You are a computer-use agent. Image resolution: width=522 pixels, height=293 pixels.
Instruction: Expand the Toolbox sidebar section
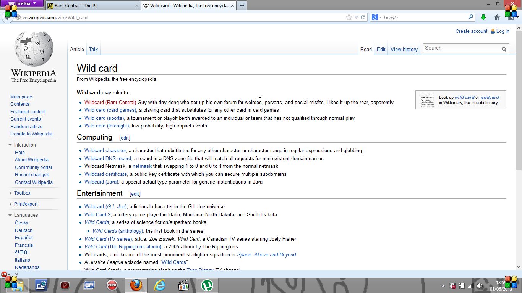click(x=22, y=193)
